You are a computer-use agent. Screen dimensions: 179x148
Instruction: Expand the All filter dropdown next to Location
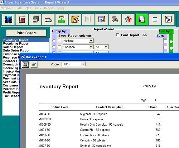(106, 47)
